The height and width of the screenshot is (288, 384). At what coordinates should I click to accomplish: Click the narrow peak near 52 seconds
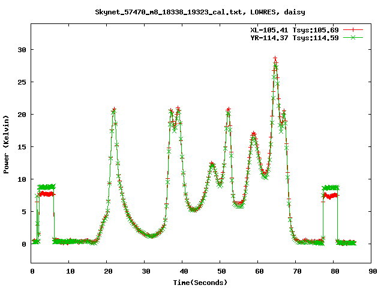tap(229, 109)
